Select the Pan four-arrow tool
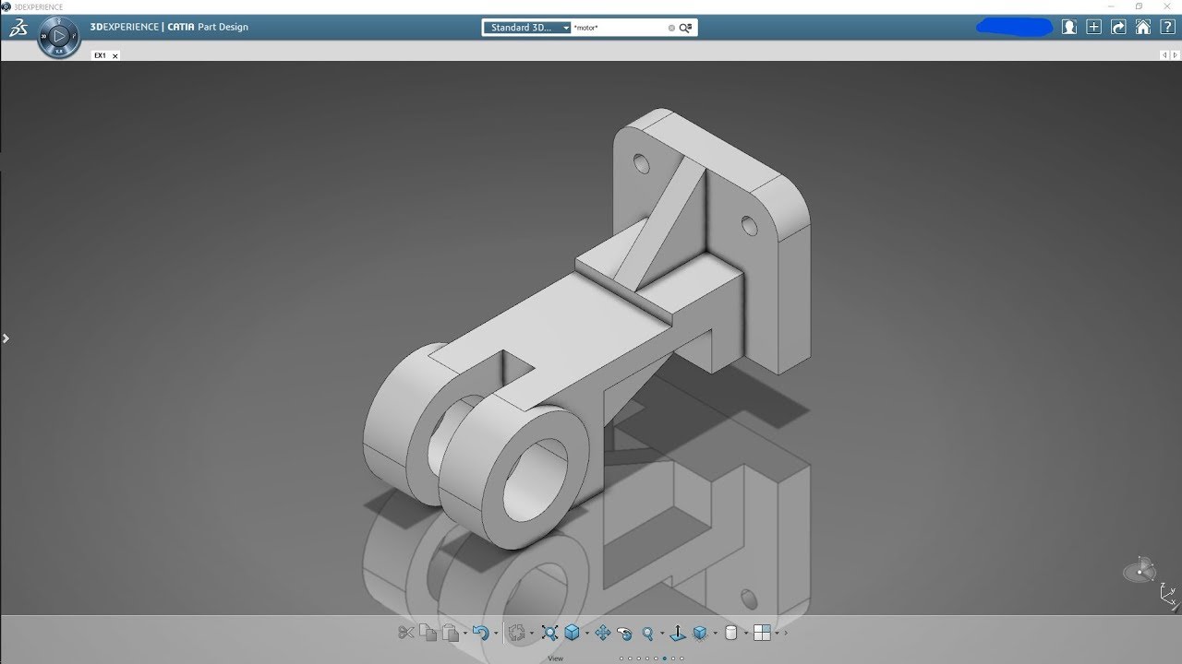 coord(603,633)
